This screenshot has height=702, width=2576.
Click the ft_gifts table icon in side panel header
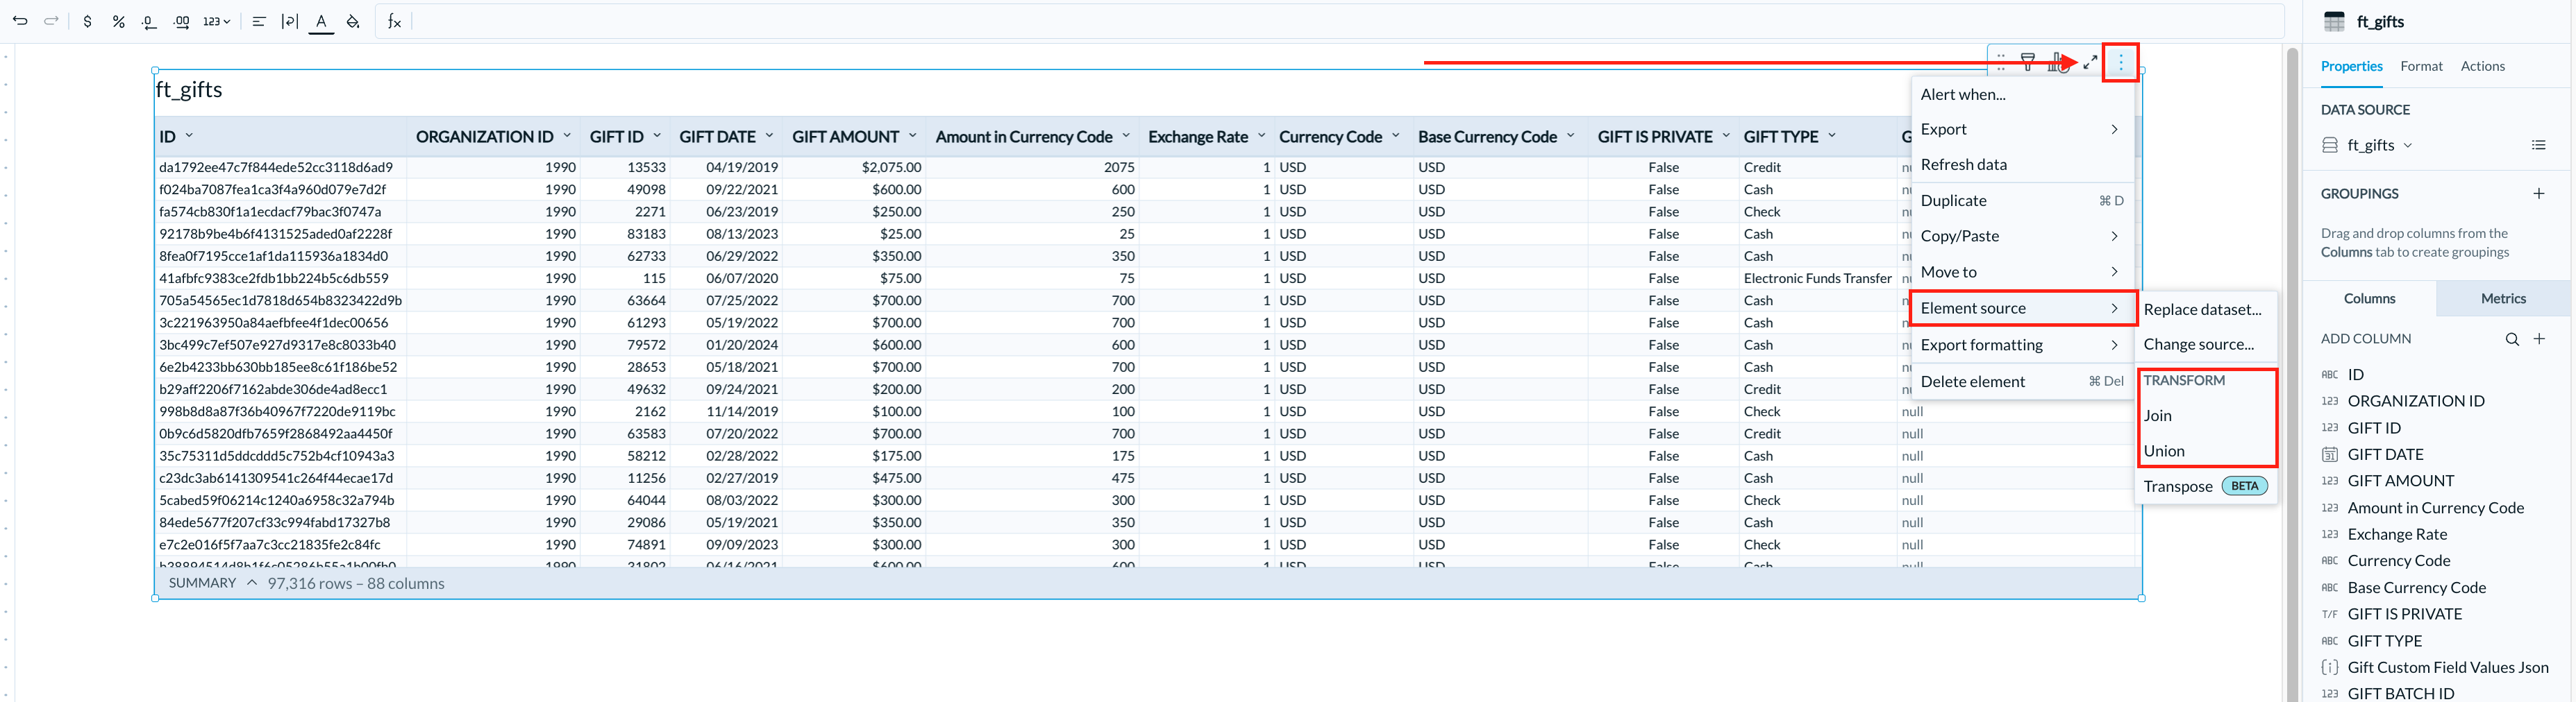point(2334,21)
